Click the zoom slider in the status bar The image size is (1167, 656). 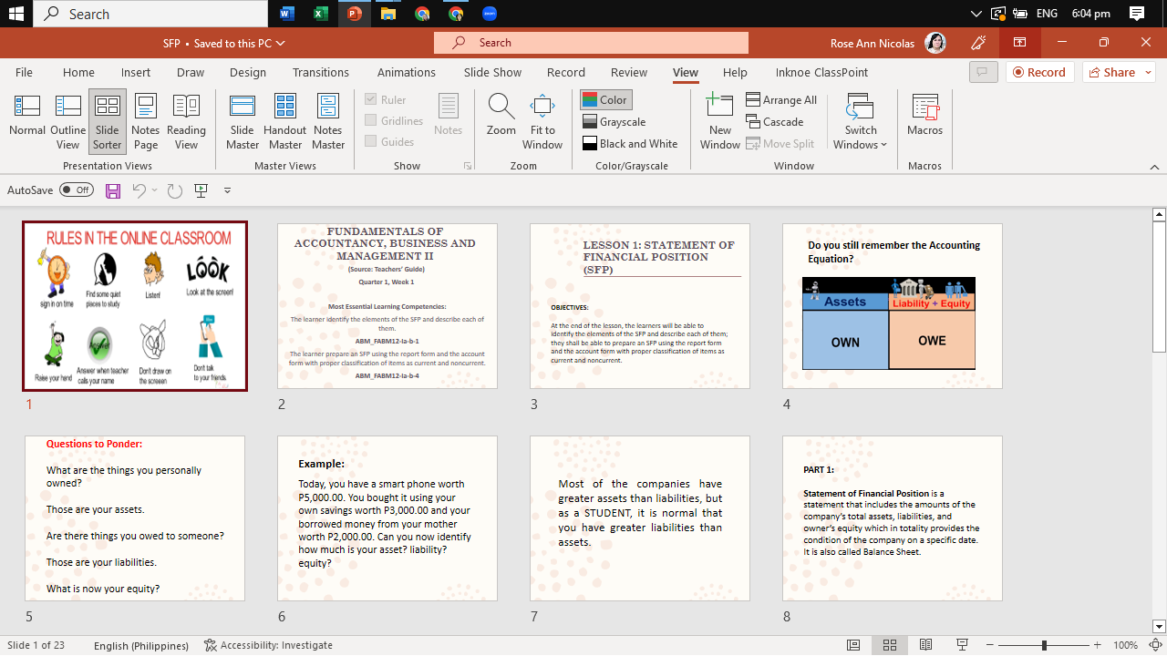click(1044, 645)
